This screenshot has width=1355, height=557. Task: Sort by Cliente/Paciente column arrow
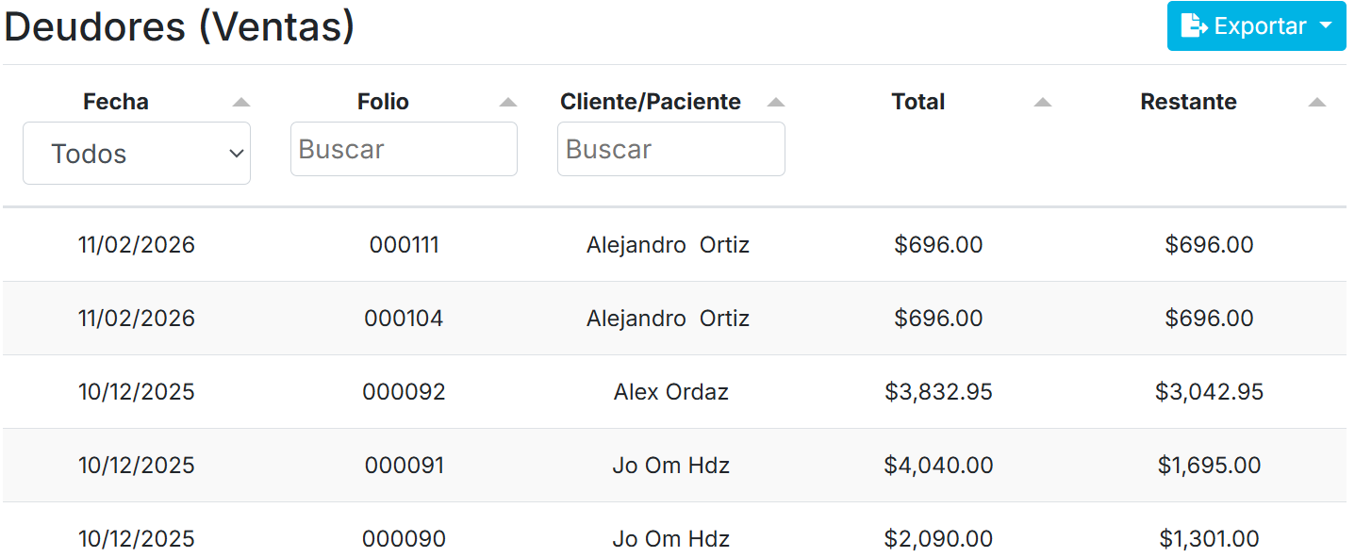pos(776,103)
